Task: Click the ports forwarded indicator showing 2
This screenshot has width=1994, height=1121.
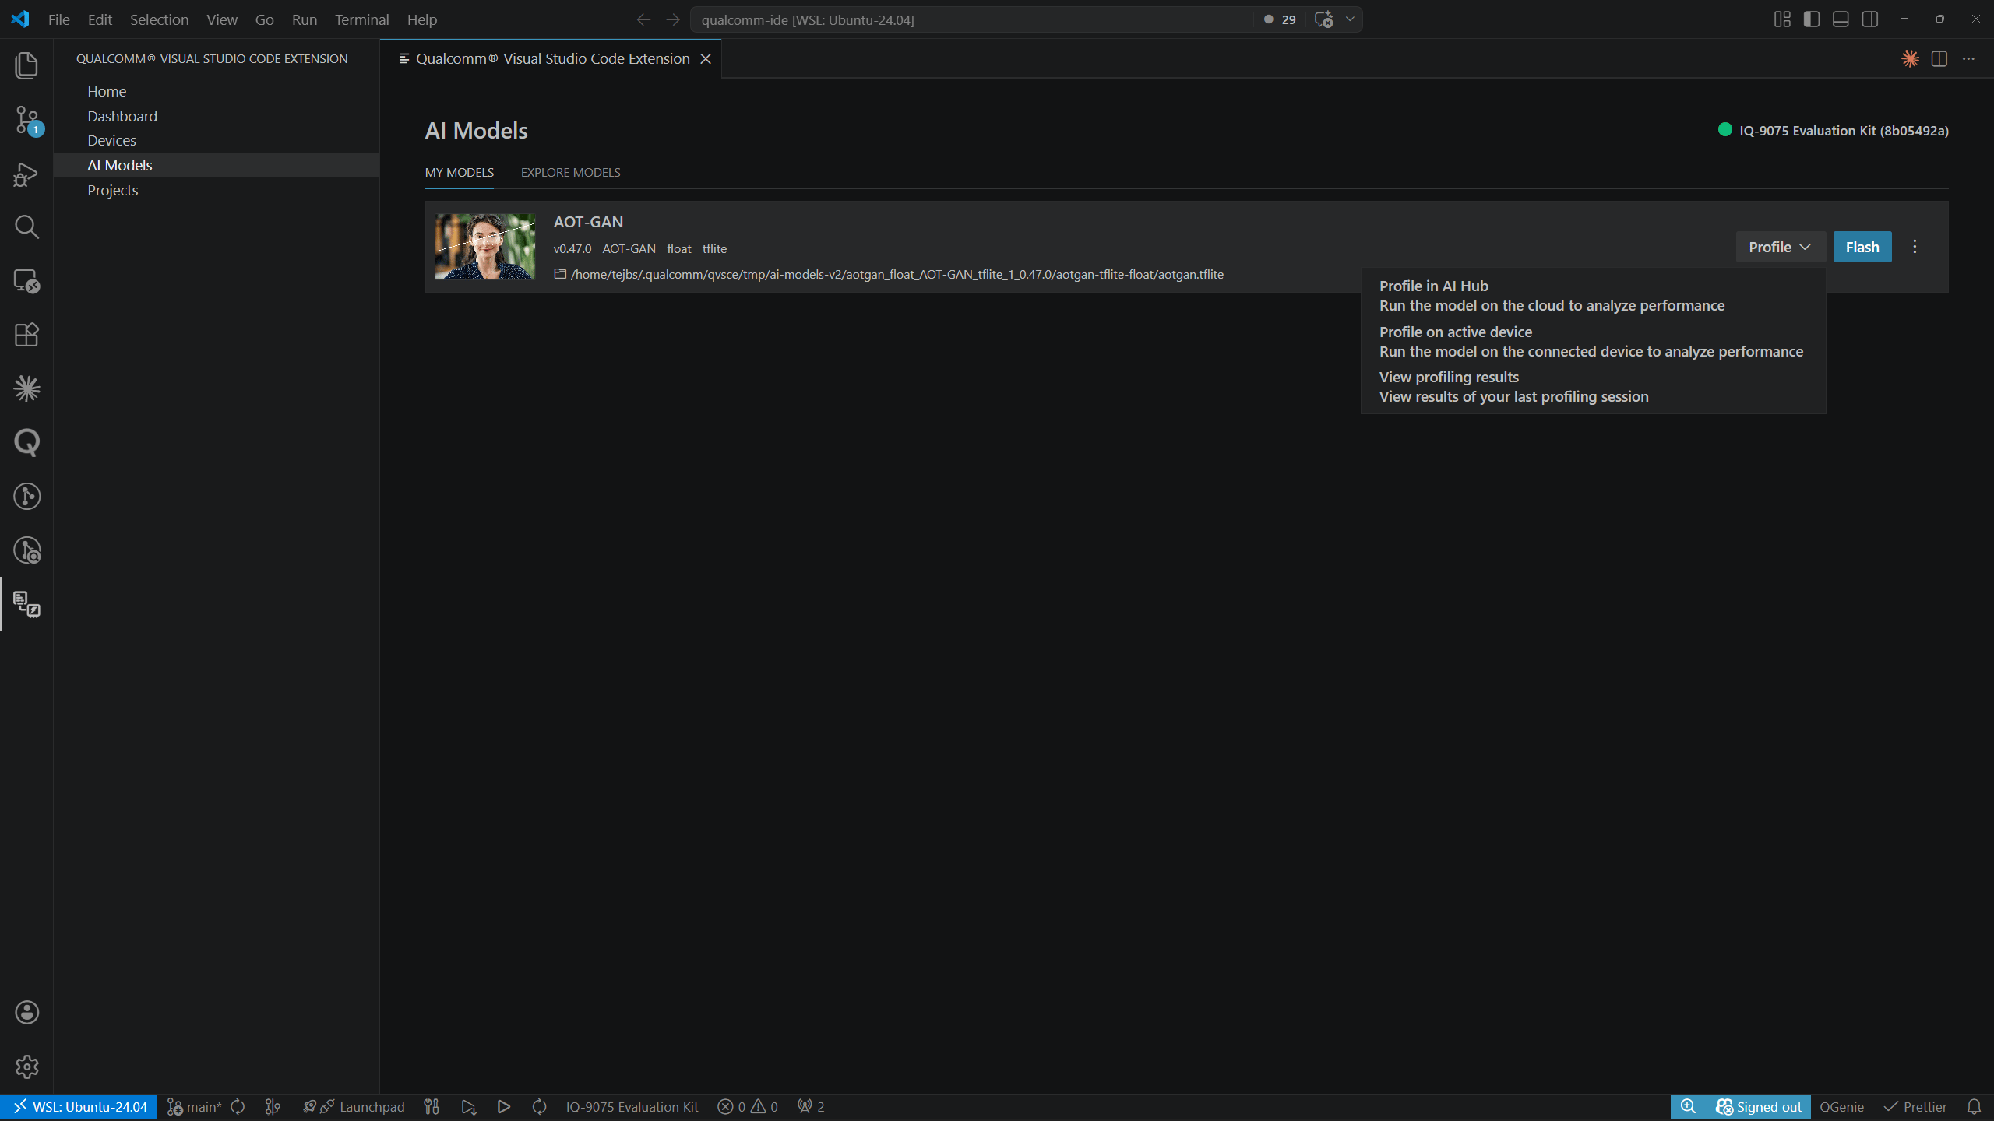Action: pyautogui.click(x=811, y=1107)
